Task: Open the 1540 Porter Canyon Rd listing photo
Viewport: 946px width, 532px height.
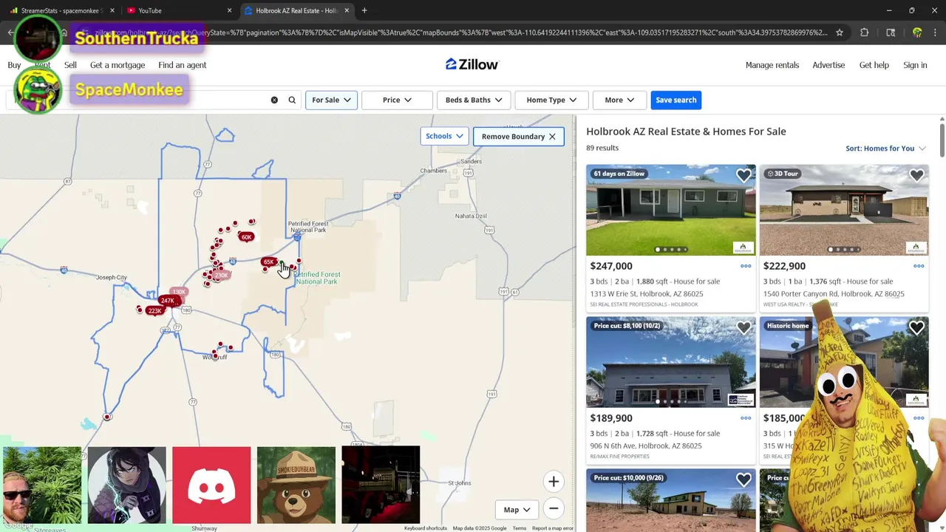Action: coord(844,210)
